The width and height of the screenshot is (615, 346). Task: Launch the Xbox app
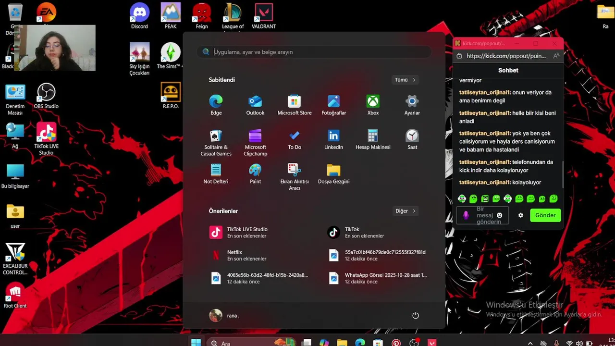click(373, 105)
